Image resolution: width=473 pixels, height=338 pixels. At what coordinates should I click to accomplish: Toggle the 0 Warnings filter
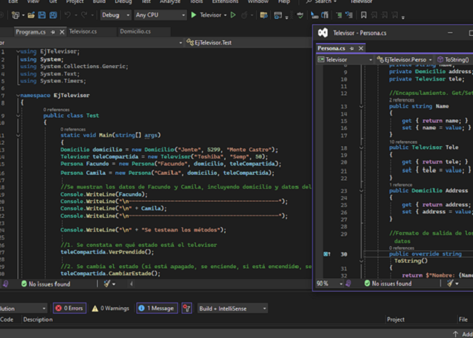[111, 309]
